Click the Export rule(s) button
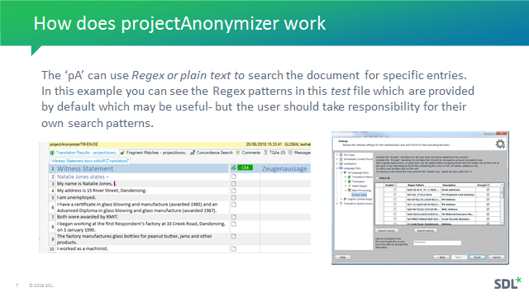The image size is (529, 297). point(426,231)
